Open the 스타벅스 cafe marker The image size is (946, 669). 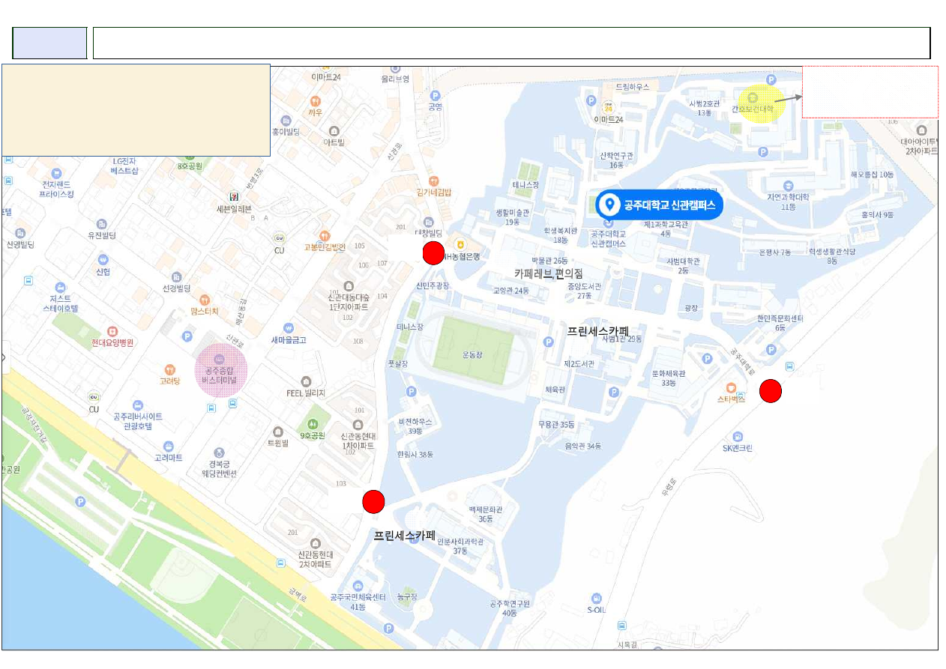732,387
